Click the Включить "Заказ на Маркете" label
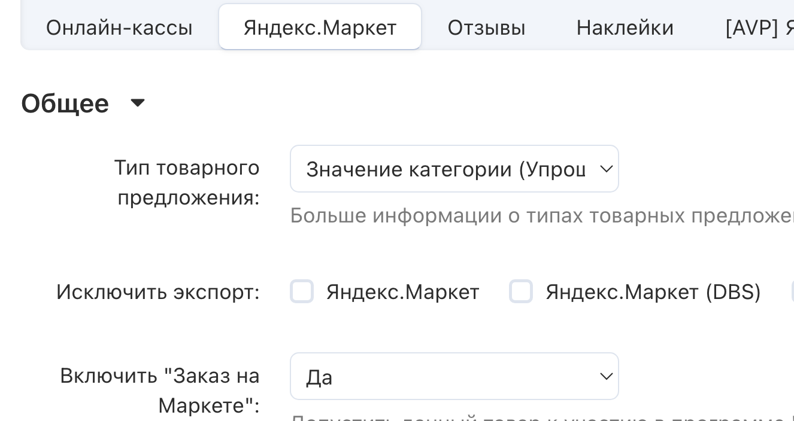The image size is (794, 421). 160,391
